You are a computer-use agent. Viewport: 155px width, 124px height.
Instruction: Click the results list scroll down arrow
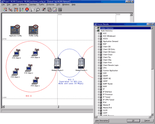152,114
